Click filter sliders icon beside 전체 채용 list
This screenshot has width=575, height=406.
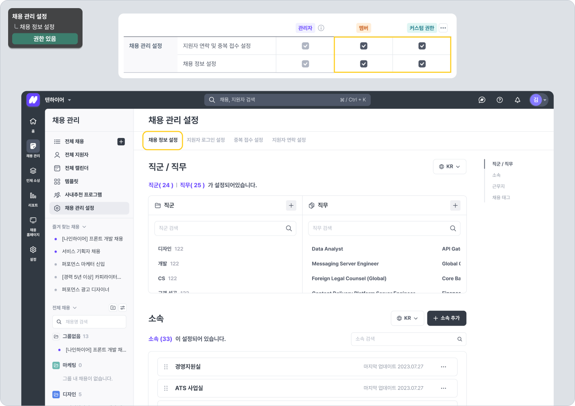pyautogui.click(x=123, y=308)
